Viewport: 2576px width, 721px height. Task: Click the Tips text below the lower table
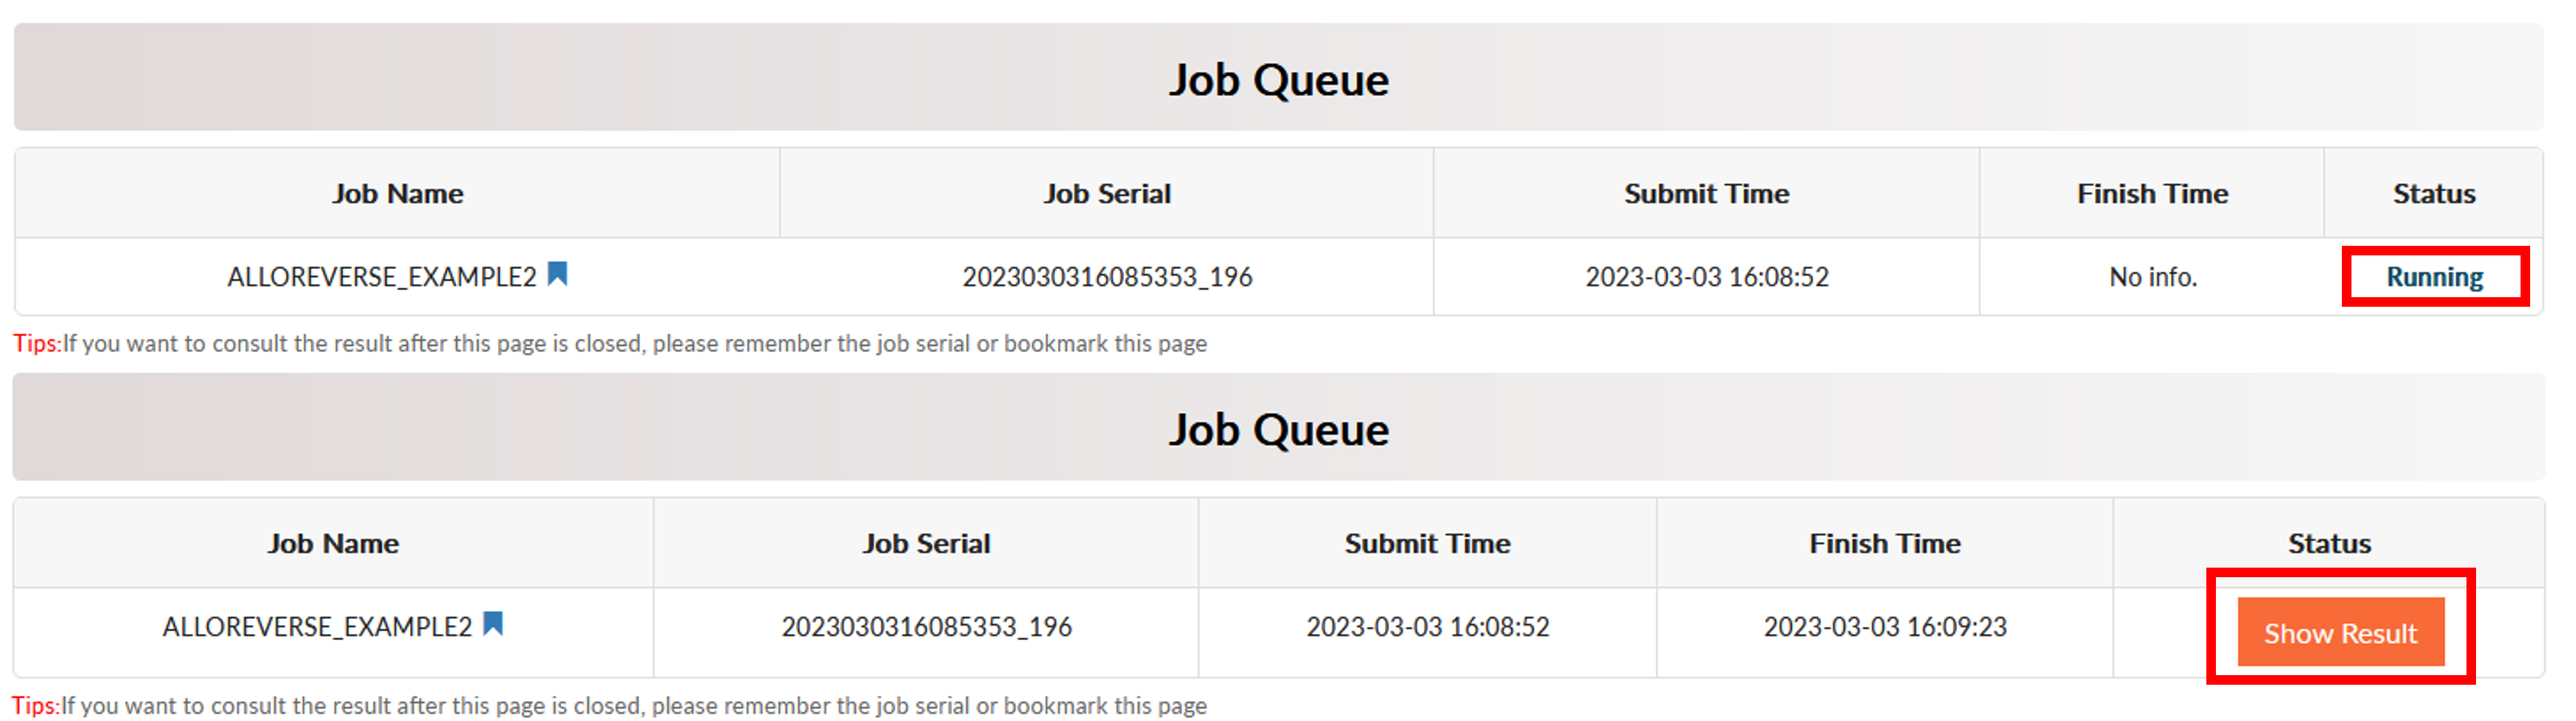(610, 705)
